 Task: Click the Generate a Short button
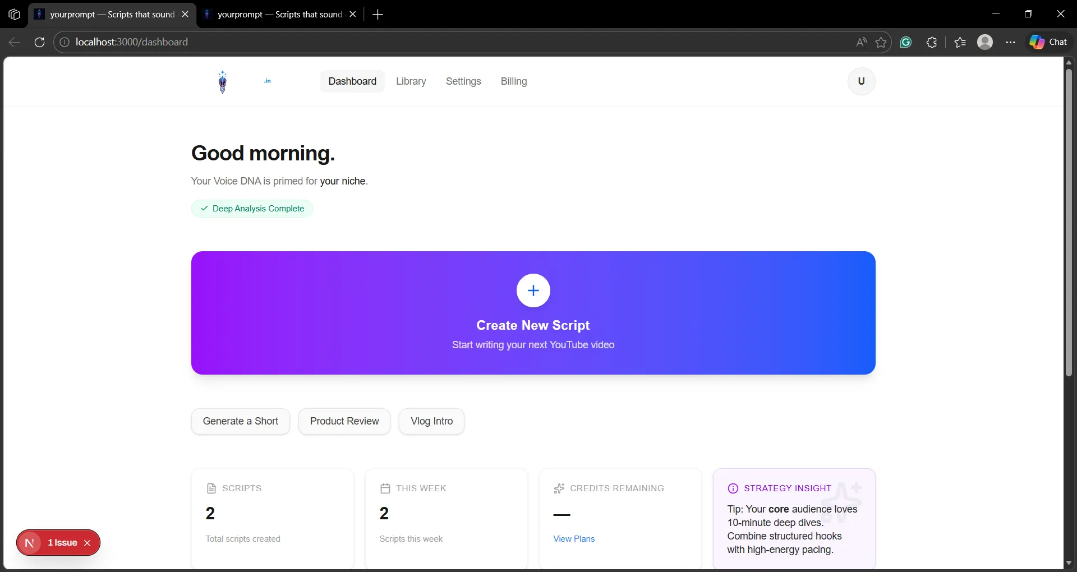[x=241, y=421]
